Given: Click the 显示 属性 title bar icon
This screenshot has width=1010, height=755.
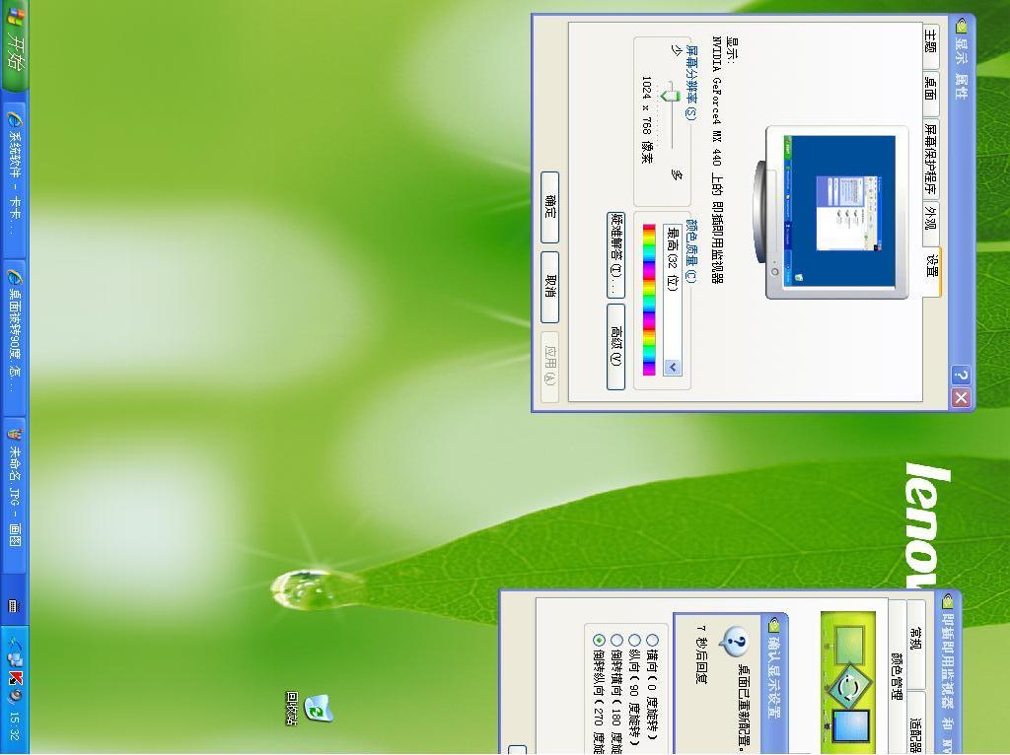Looking at the screenshot, I should [x=961, y=26].
